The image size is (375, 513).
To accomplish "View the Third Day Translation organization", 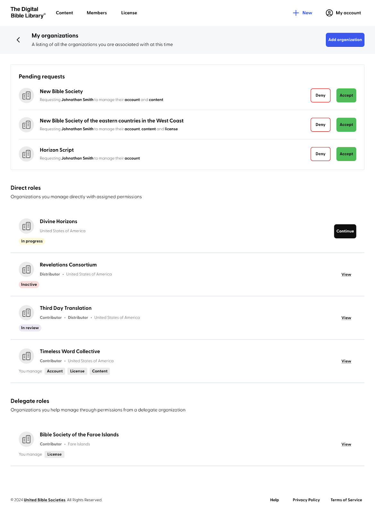I will coord(346,318).
